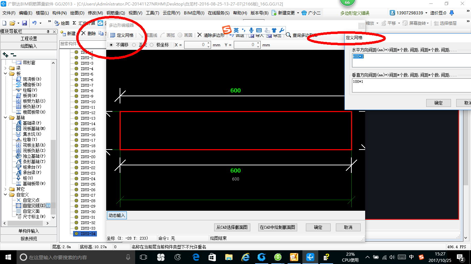Collapse the 板 folder in tree
This screenshot has width=471, height=264.
coord(6,74)
